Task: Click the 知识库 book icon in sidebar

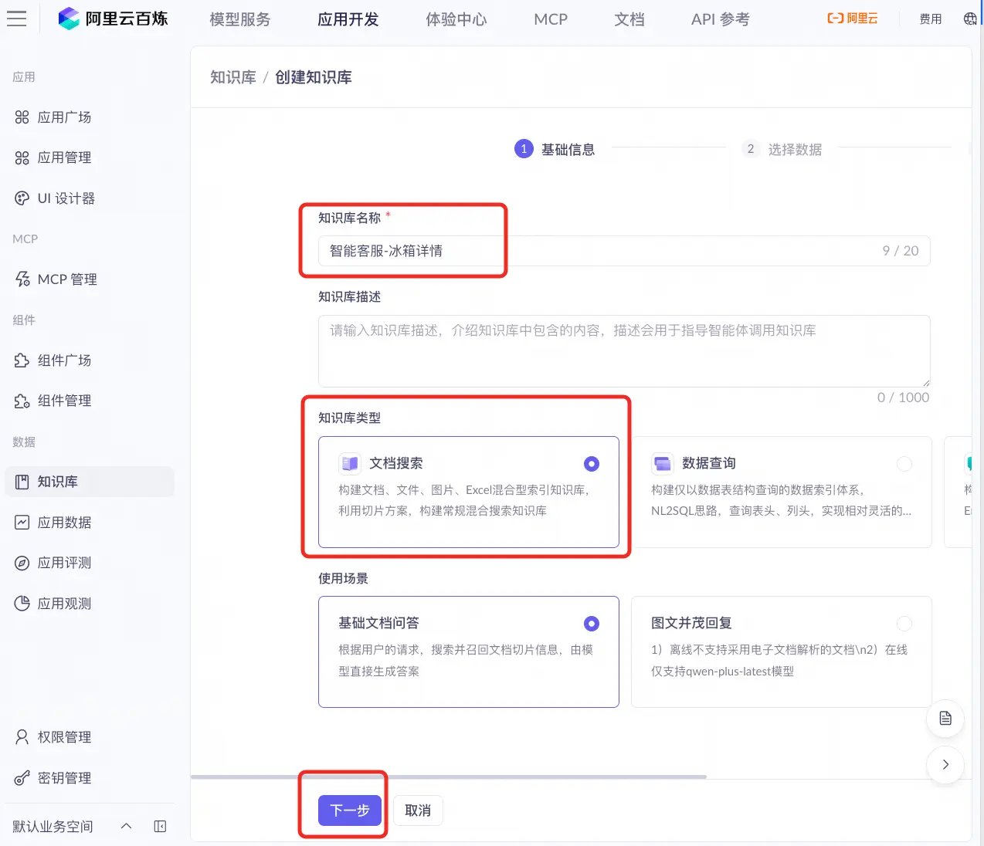Action: pos(22,482)
